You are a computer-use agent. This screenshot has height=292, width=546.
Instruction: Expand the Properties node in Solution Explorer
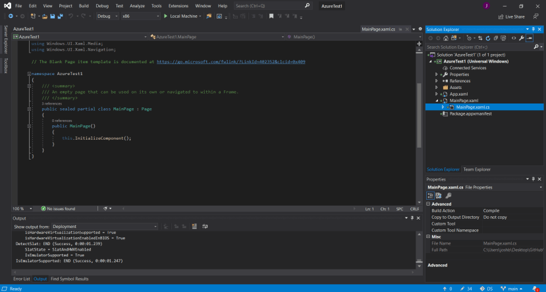(x=436, y=74)
